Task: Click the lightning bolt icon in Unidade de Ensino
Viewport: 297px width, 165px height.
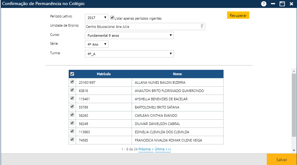Action: click(202, 27)
